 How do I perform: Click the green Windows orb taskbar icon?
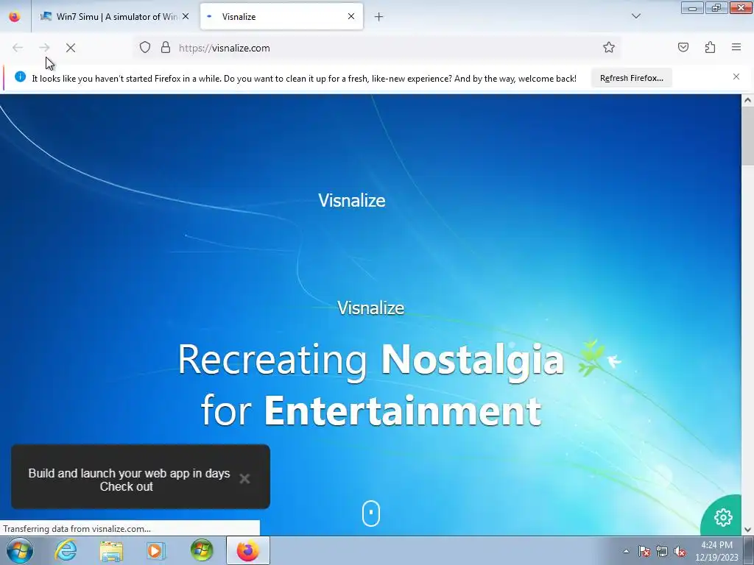point(202,550)
